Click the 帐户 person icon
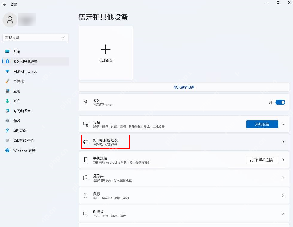This screenshot has width=293, height=227. coord(8,101)
